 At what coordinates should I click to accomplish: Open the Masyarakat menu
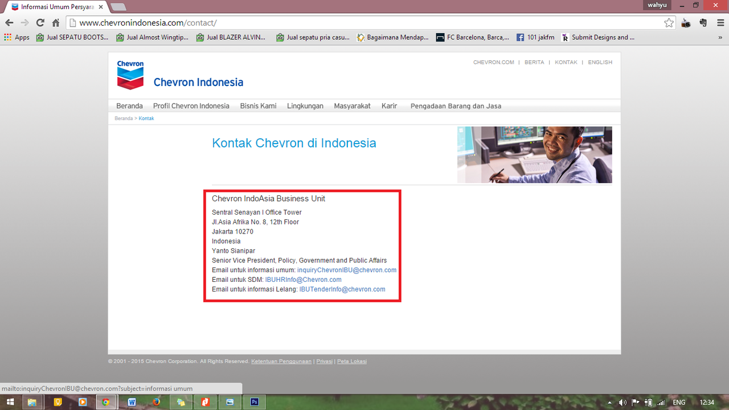352,106
